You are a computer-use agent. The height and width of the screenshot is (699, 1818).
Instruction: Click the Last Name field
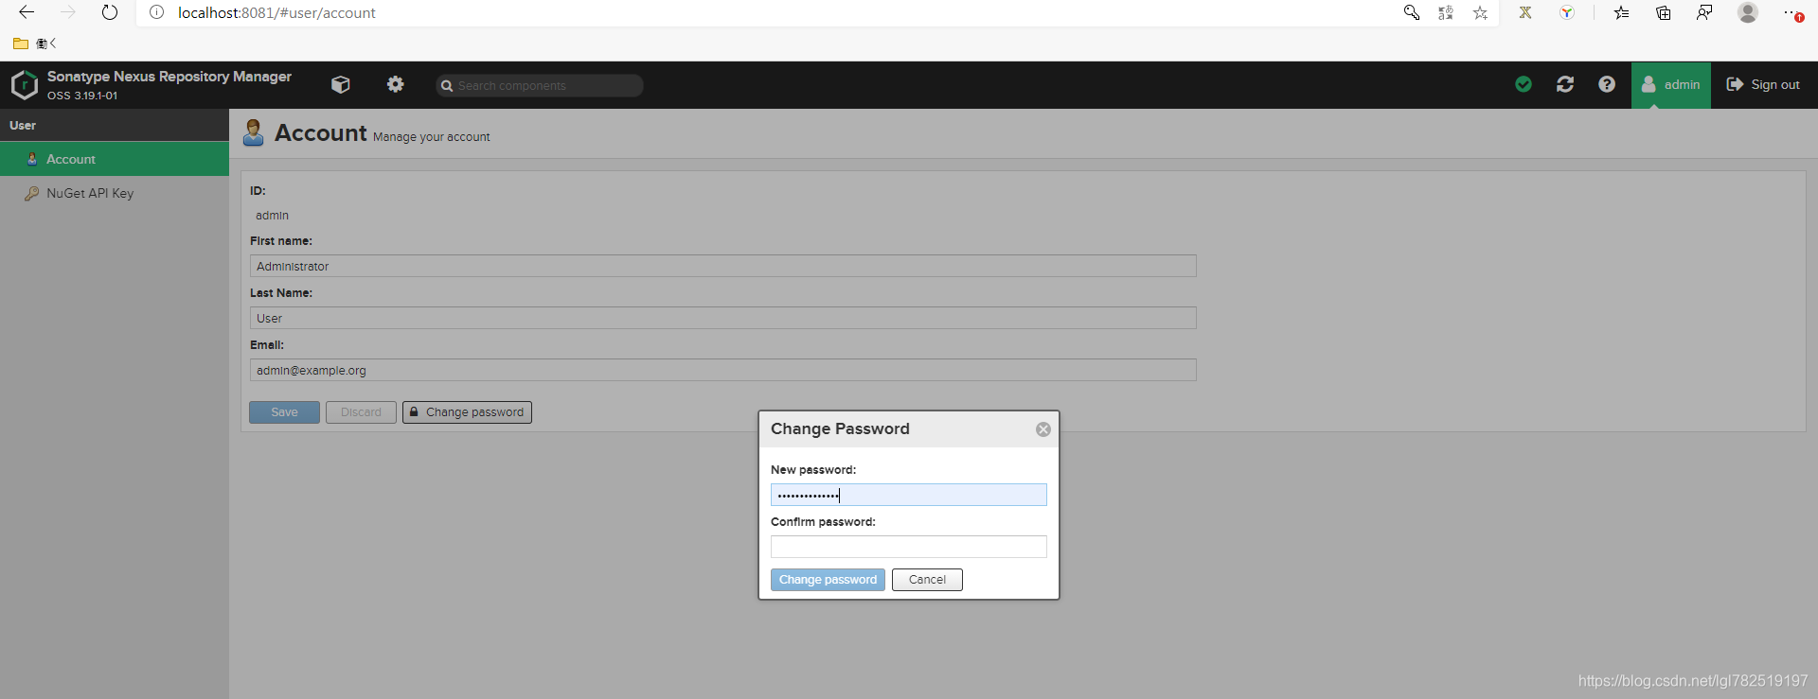(723, 318)
